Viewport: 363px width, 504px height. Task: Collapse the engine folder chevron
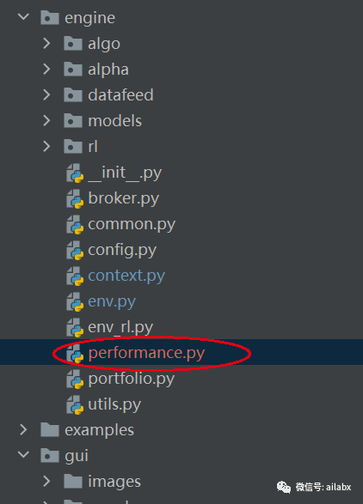pyautogui.click(x=23, y=16)
